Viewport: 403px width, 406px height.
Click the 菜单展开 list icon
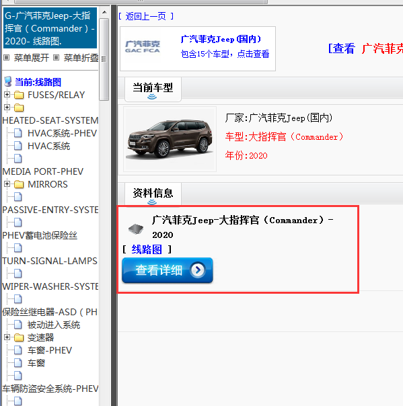pyautogui.click(x=7, y=58)
